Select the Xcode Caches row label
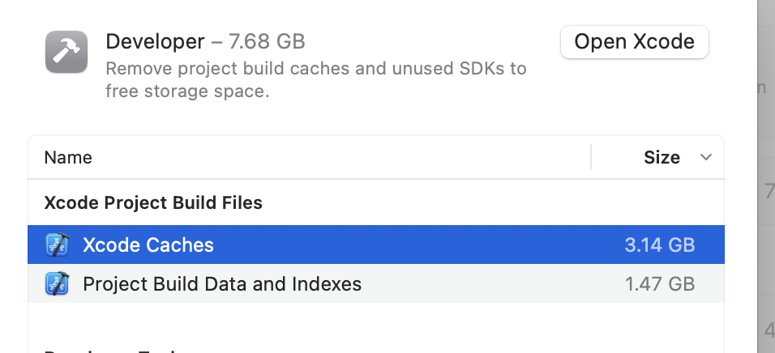Screen dimensions: 775x353 pyautogui.click(x=148, y=245)
